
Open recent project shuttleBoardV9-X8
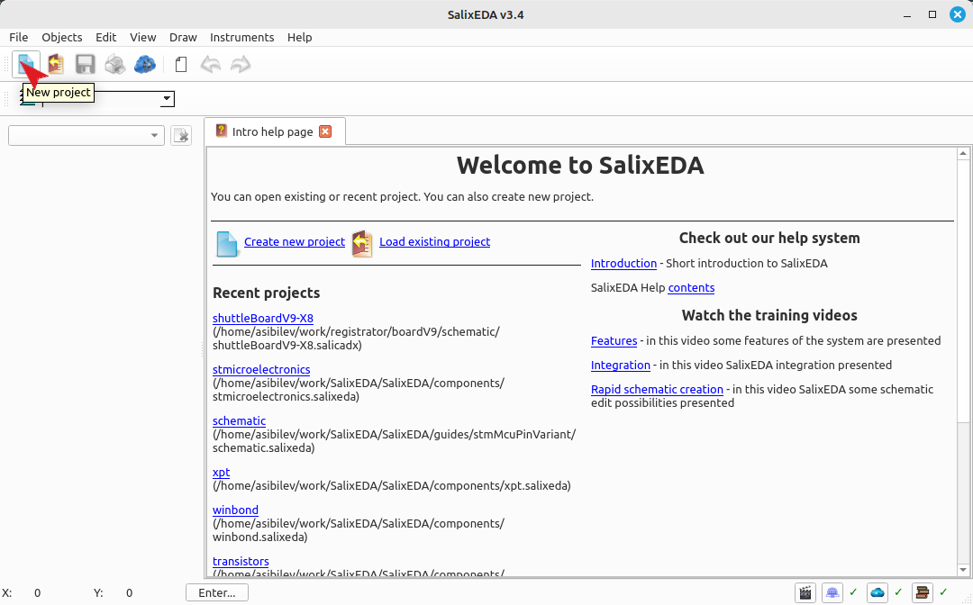(262, 318)
